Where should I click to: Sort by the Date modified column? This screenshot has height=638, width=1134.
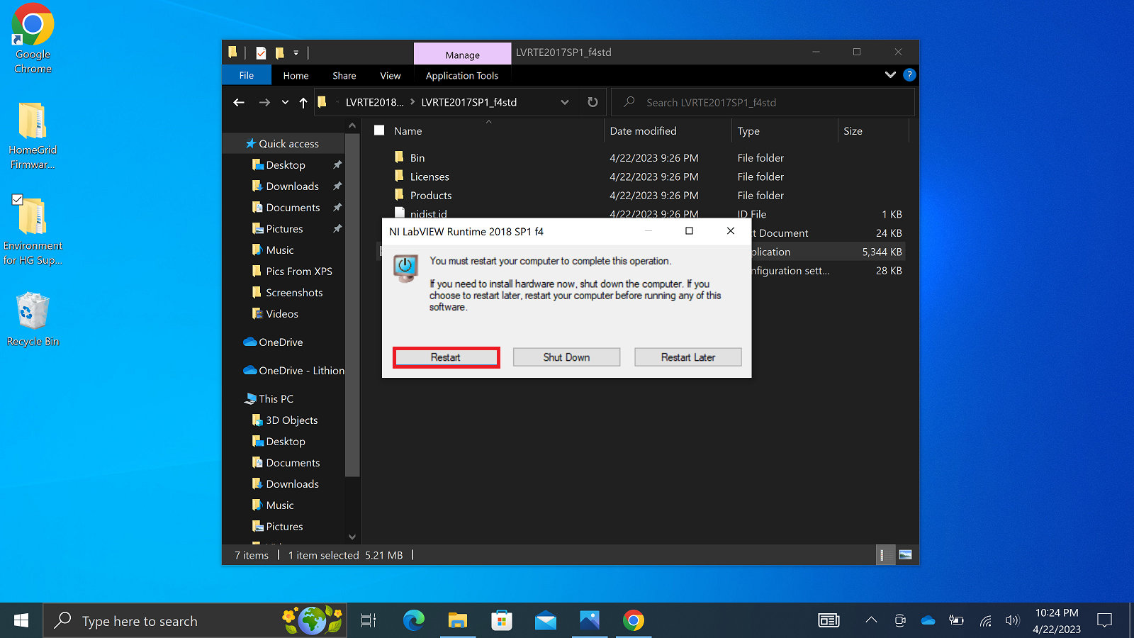pyautogui.click(x=643, y=130)
